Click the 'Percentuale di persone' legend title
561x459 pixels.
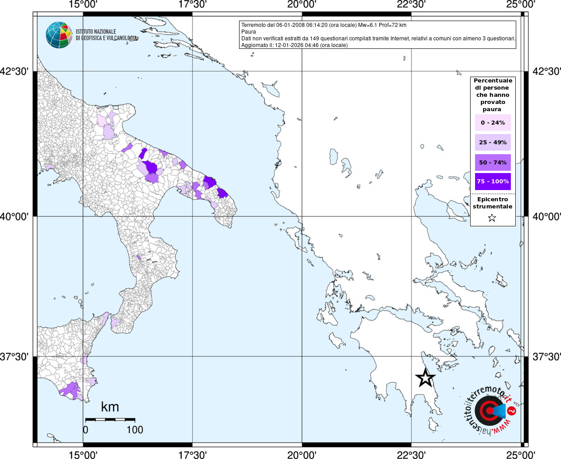[493, 95]
